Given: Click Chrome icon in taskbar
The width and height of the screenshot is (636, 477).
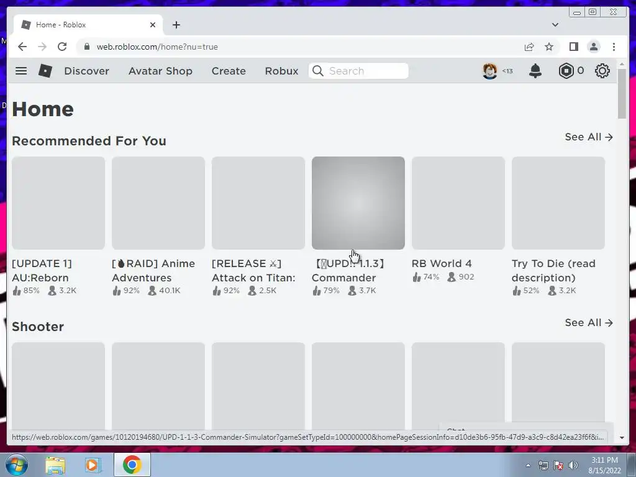Looking at the screenshot, I should click(132, 465).
